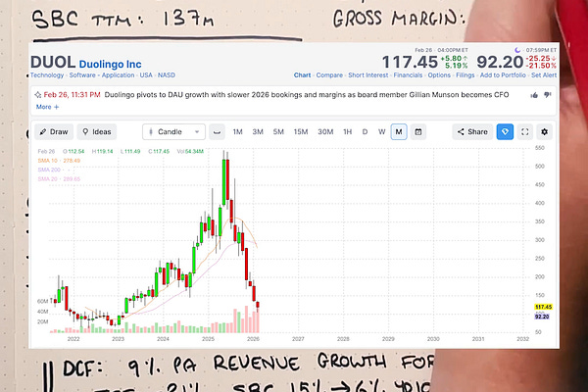Select the 5M interval

[278, 132]
